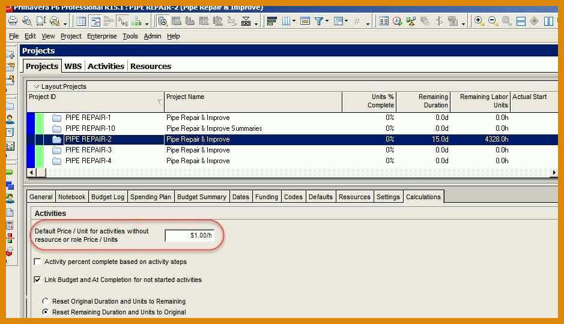Click the split columns layout icon
The height and width of the screenshot is (324, 564).
(x=548, y=21)
